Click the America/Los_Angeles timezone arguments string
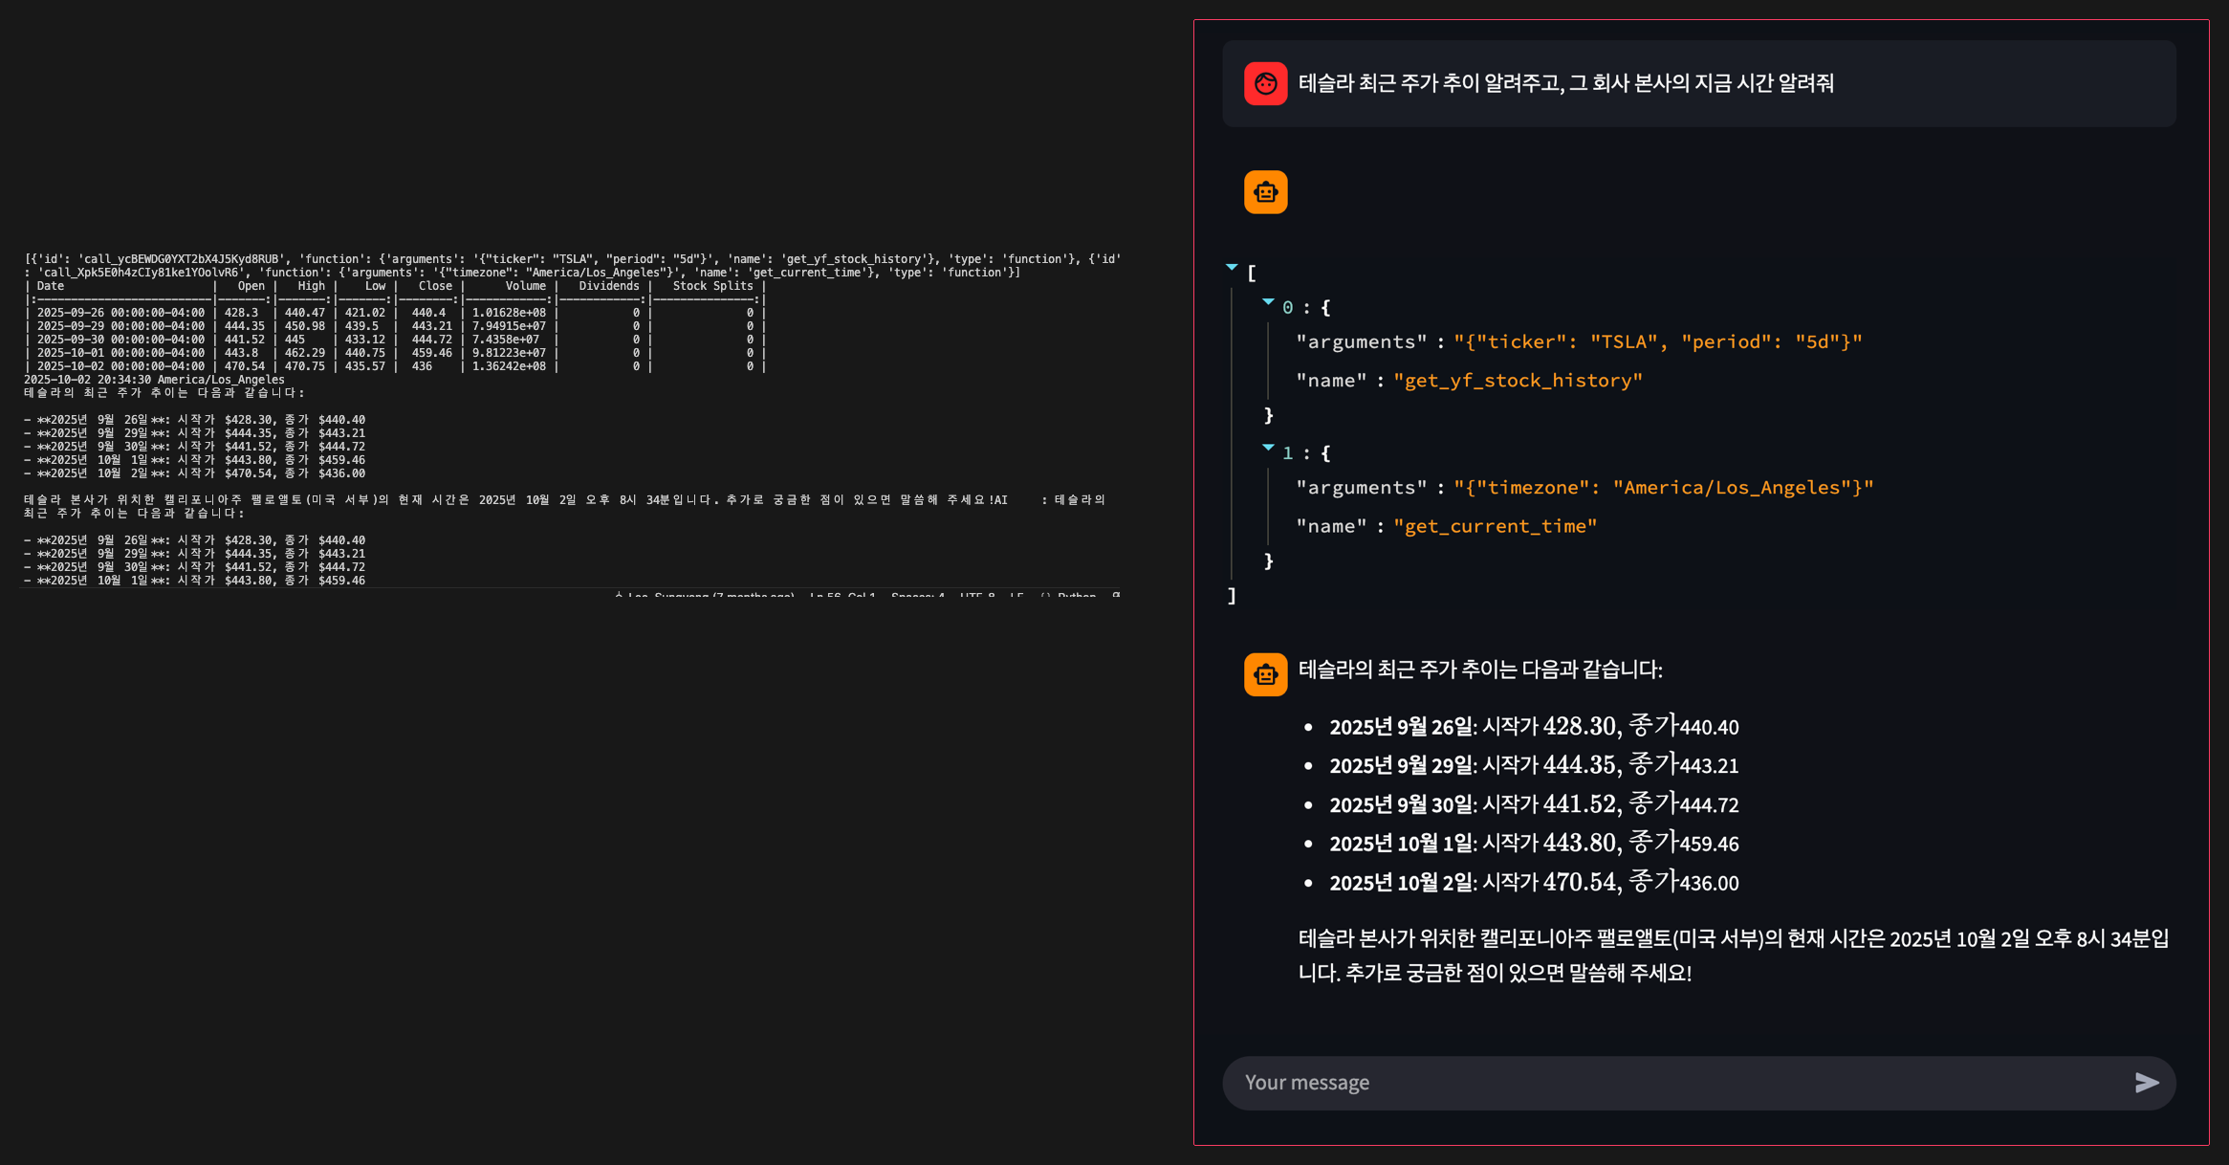 pos(1663,488)
